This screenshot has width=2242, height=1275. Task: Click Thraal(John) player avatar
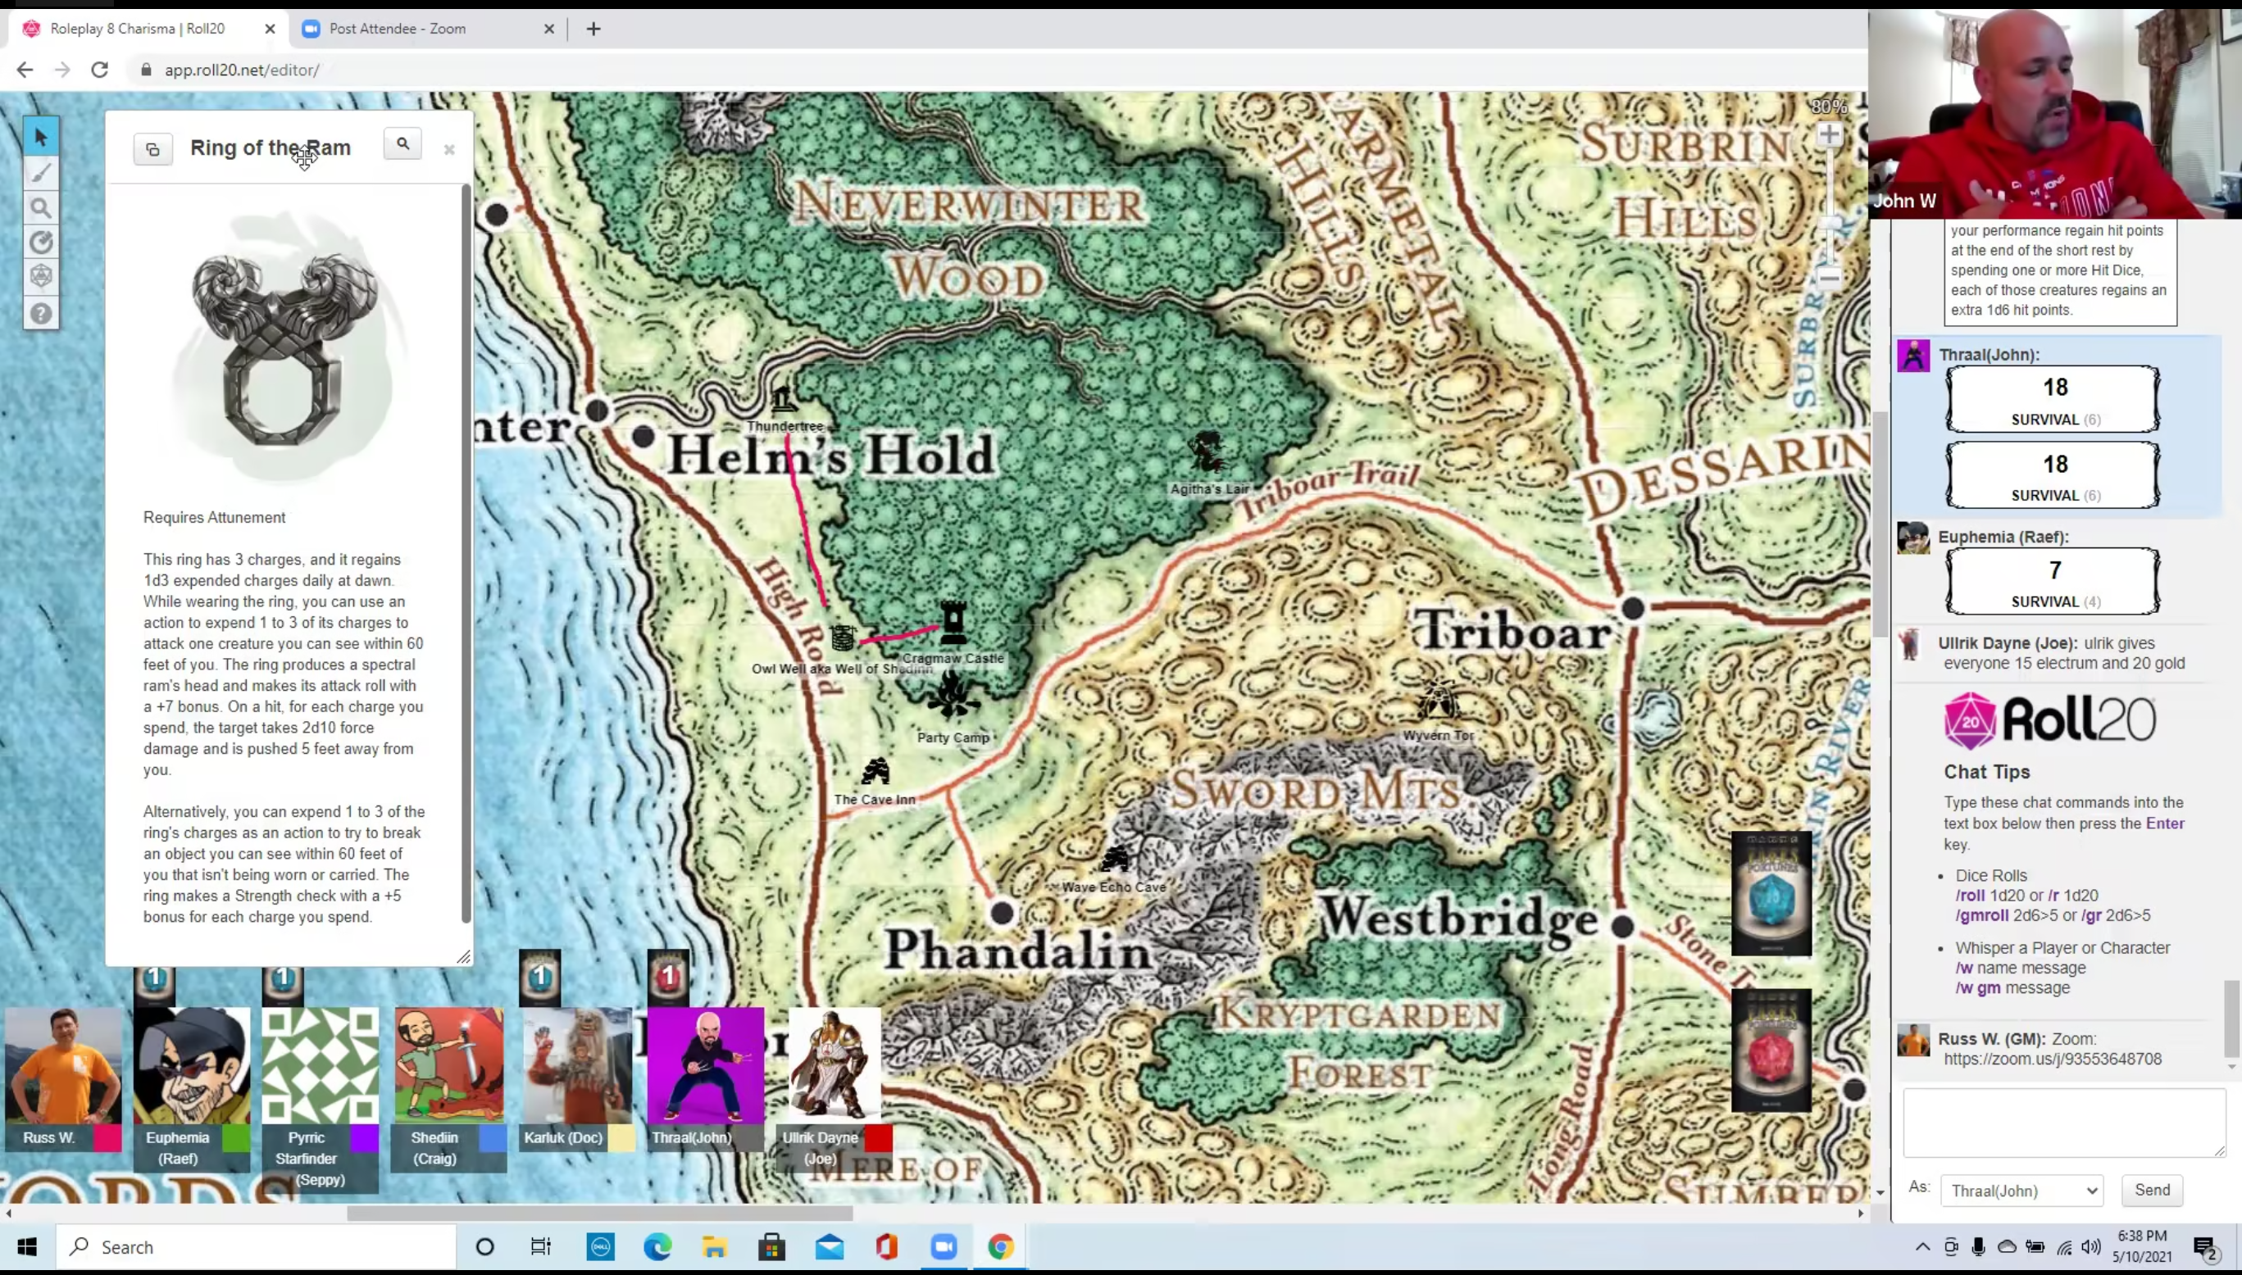[x=706, y=1066]
